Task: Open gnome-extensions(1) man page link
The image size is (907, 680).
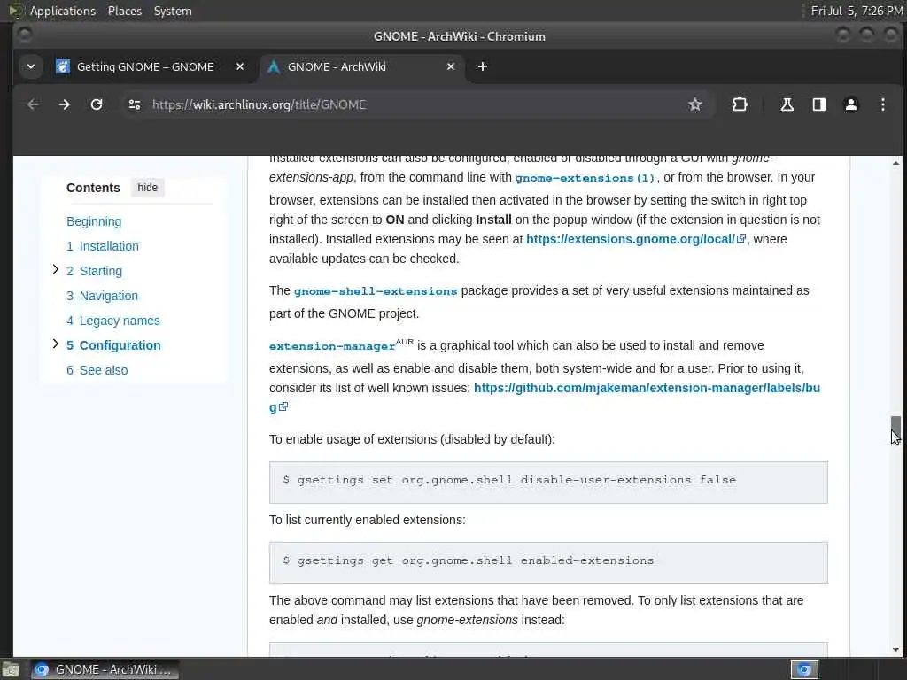Action: coord(585,178)
